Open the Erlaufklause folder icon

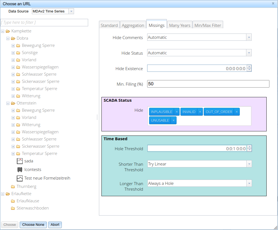pos(13,201)
